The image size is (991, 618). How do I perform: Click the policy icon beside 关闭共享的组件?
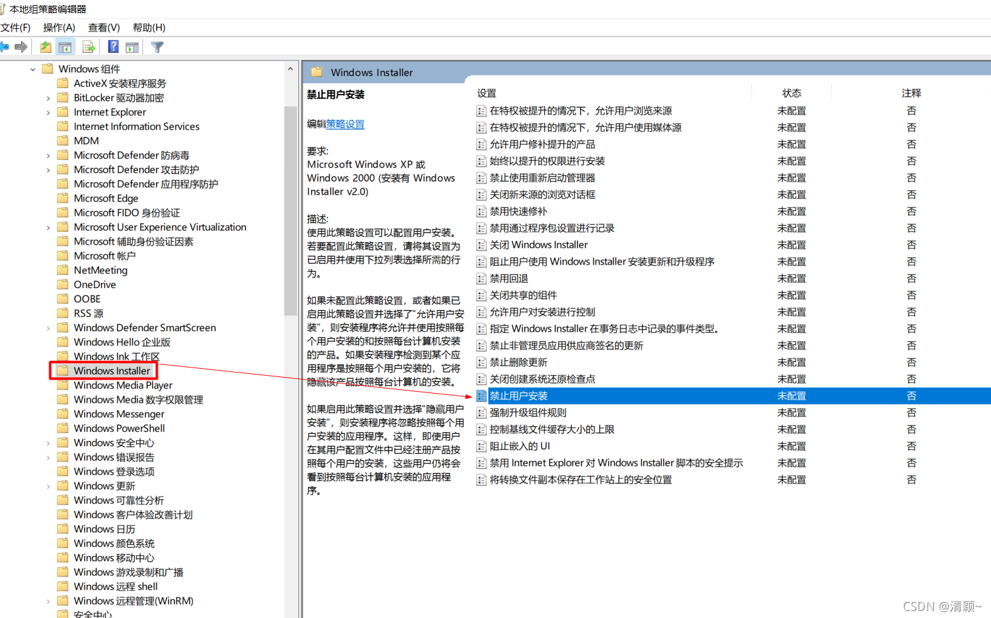[482, 295]
